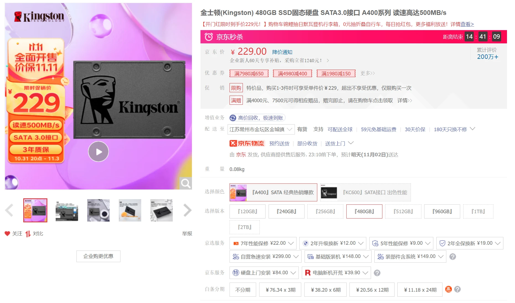Click the 满7980减650 coupon
The image size is (515, 303).
[x=249, y=73]
